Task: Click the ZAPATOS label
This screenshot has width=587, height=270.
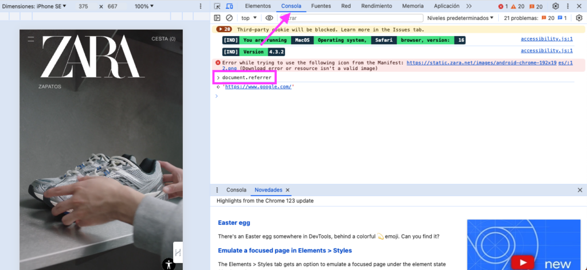Action: coord(50,87)
